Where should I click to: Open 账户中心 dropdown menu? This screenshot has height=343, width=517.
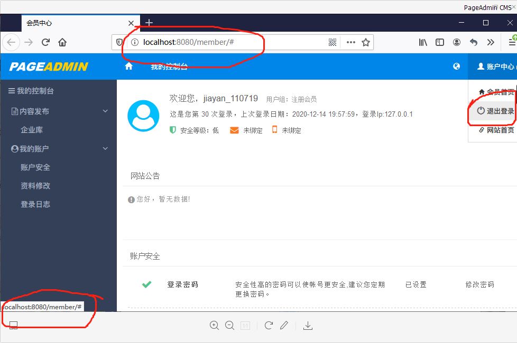click(x=496, y=66)
